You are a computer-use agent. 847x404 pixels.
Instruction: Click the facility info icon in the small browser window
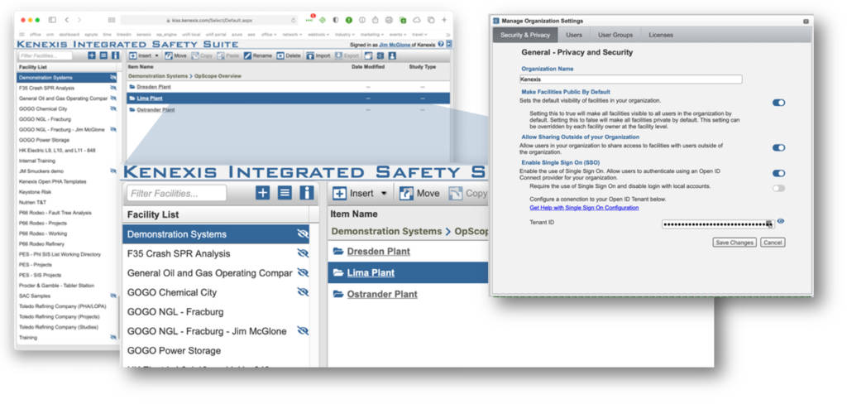coord(115,55)
